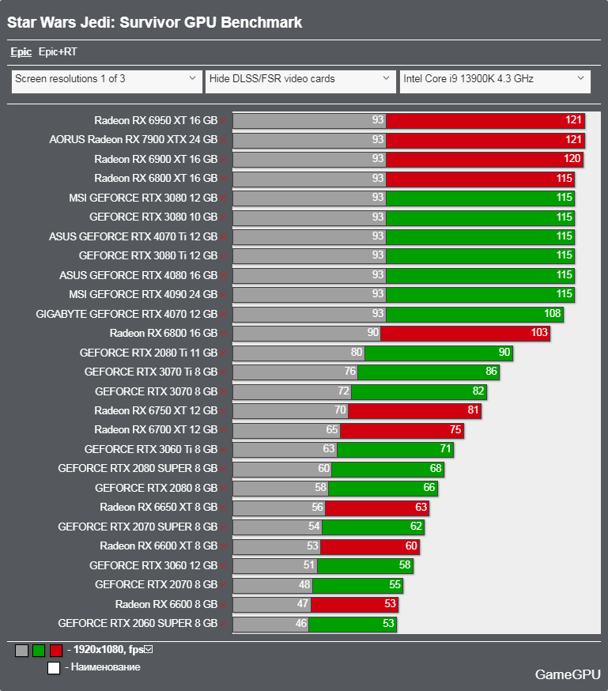
Task: Remove GEFORCE RTX 3080 Ti 12 GB via red x
Action: (x=224, y=256)
